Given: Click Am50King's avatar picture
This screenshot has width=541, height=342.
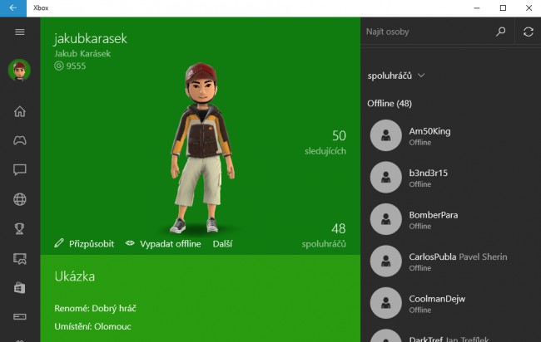Looking at the screenshot, I should [385, 135].
